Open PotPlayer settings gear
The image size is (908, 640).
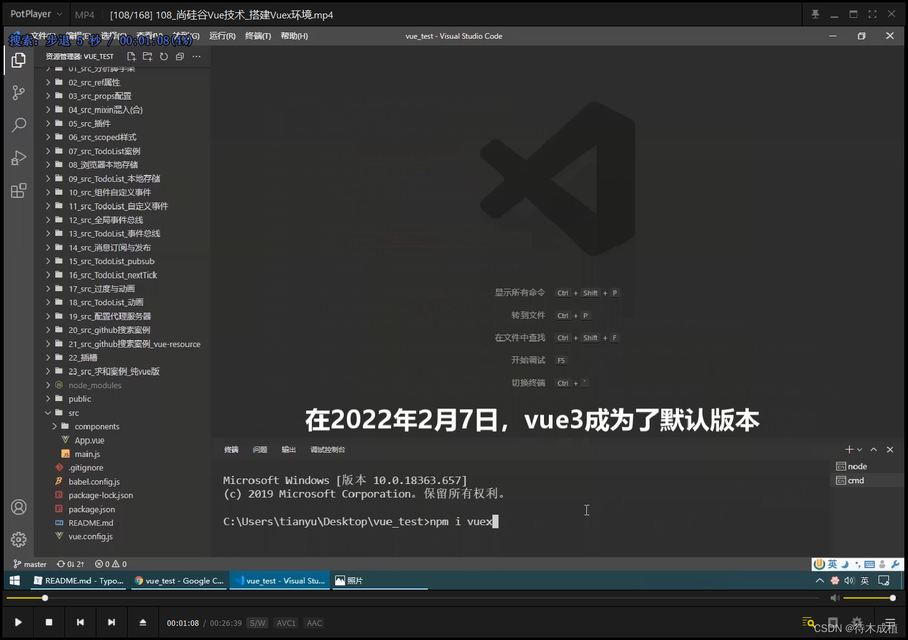857,622
